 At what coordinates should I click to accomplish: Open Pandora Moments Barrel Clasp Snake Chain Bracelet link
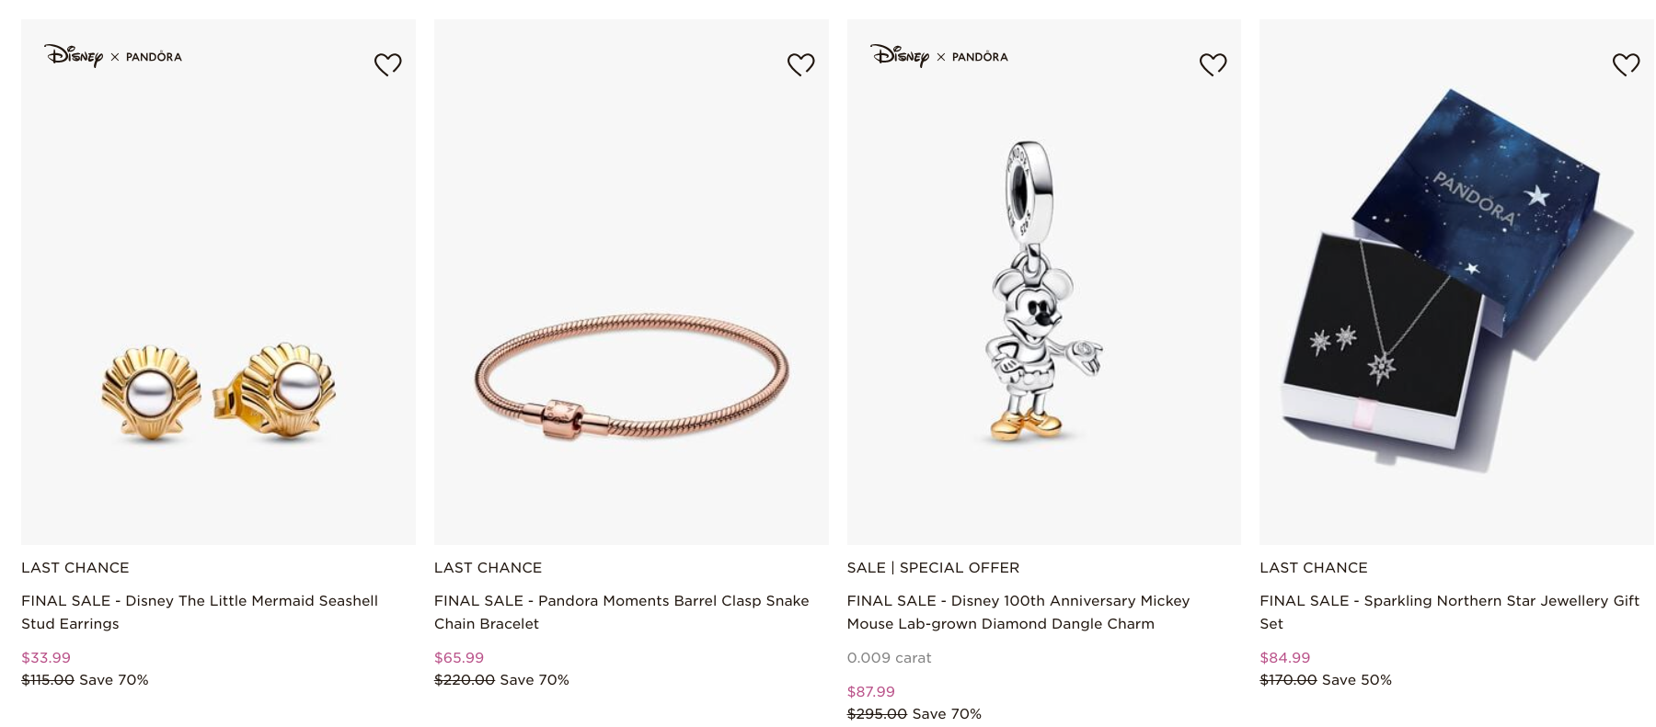pyautogui.click(x=621, y=612)
